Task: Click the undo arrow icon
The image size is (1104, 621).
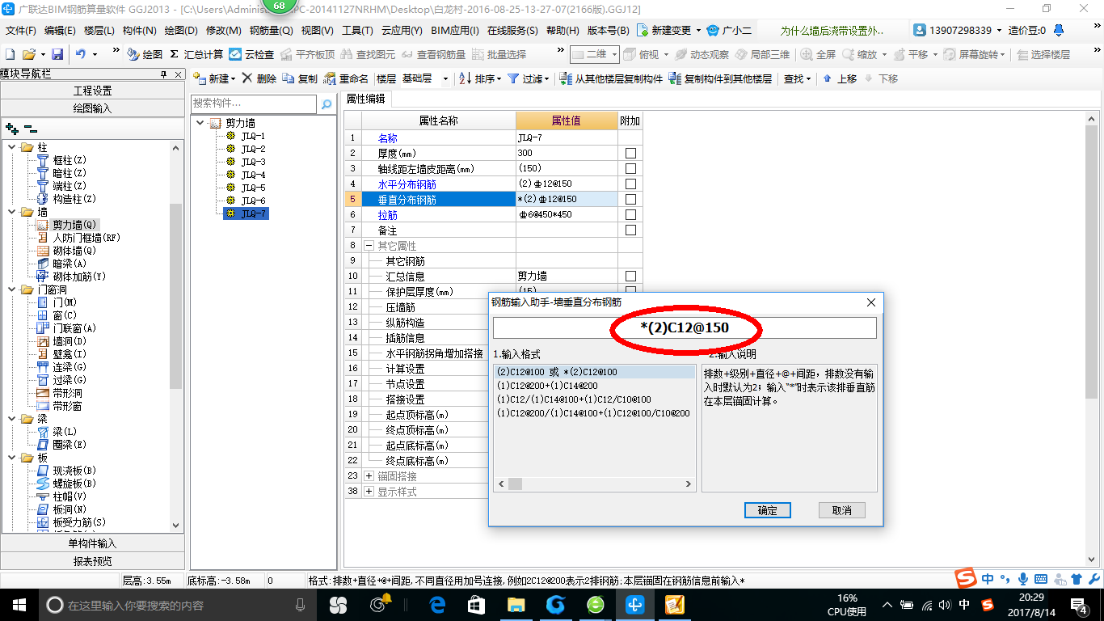Action: point(81,54)
